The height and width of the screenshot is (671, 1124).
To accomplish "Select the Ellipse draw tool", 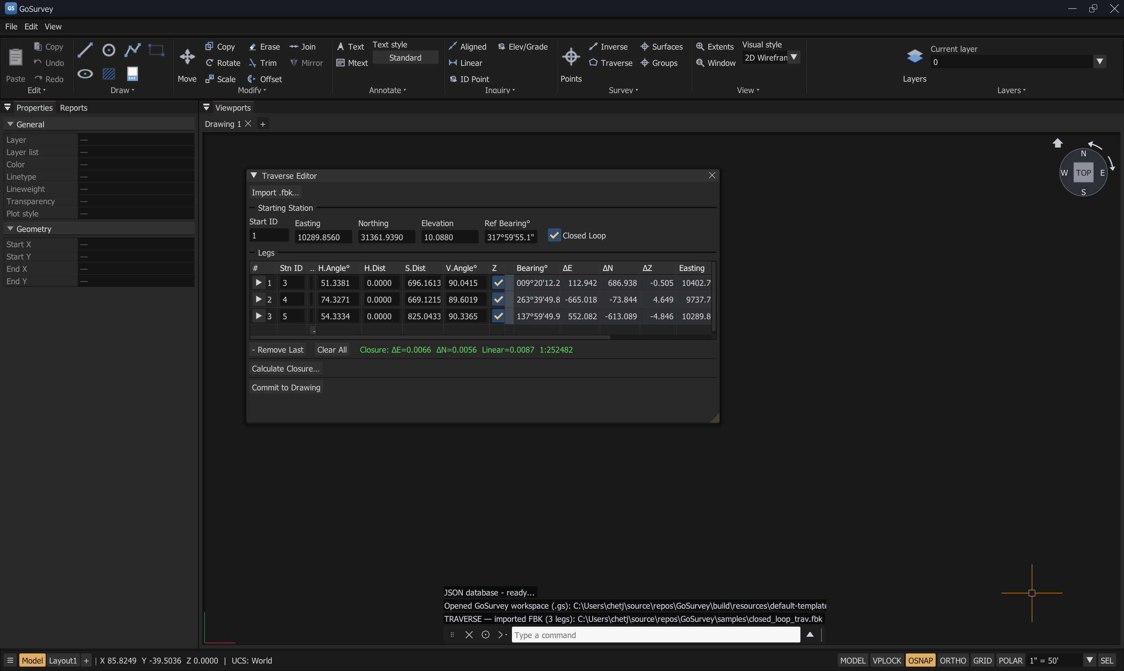I will (85, 74).
